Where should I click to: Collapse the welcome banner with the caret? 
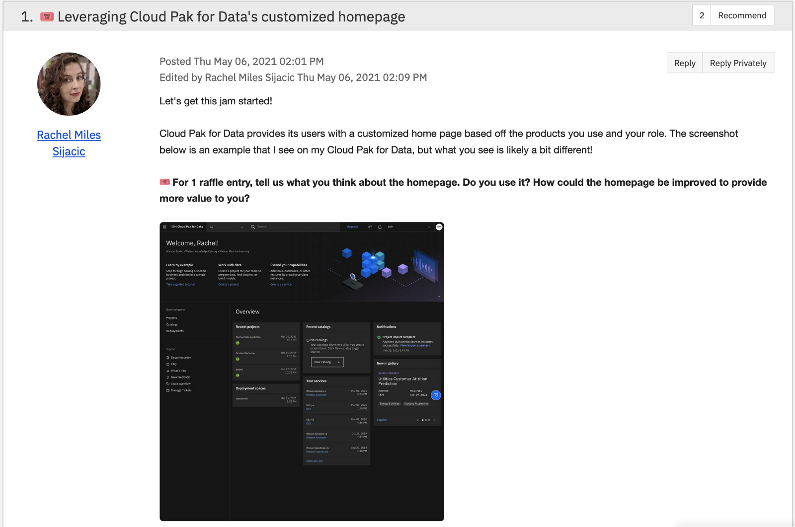tap(439, 297)
